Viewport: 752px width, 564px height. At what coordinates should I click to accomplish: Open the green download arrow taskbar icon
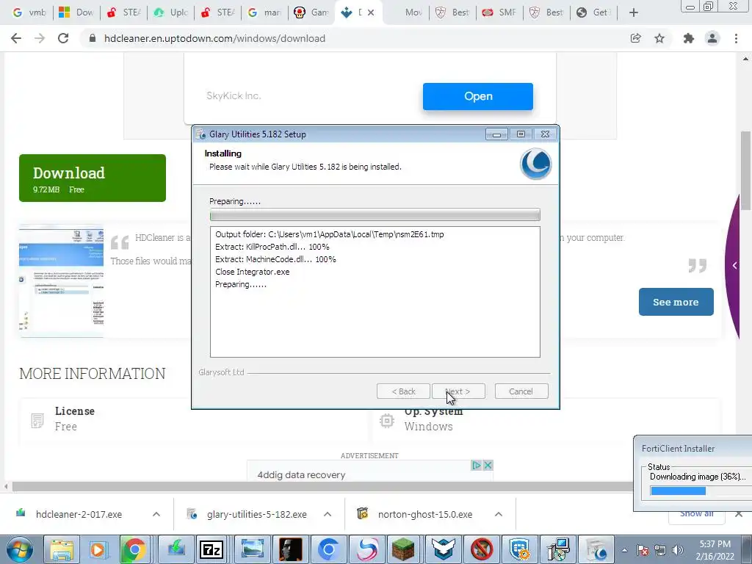[176, 549]
